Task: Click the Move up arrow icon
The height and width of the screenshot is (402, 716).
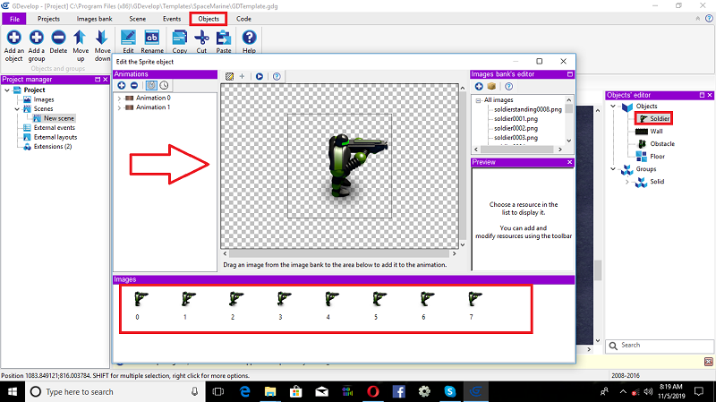Action: point(81,37)
